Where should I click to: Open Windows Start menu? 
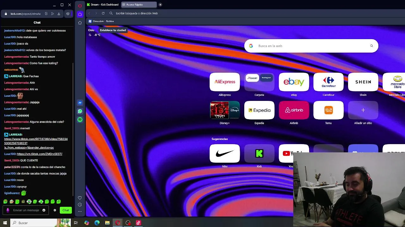[x=5, y=223]
